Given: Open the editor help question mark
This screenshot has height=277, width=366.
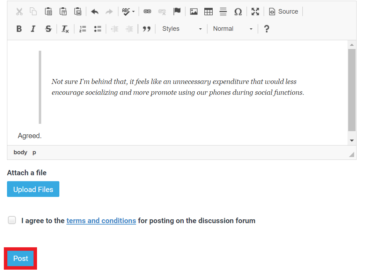Looking at the screenshot, I should 266,29.
